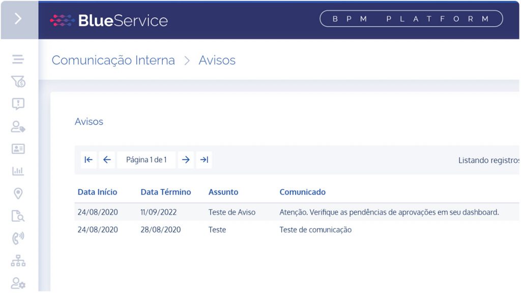Viewport: 521px width, 293px height.
Task: Open the user with tag icon
Action: coord(18,127)
